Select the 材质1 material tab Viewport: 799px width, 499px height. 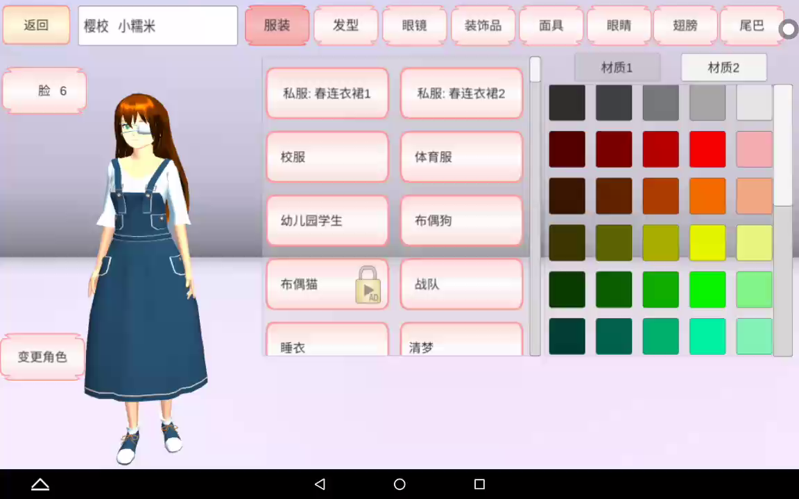(x=617, y=67)
